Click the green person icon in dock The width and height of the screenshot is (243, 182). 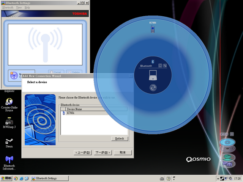tap(227, 157)
